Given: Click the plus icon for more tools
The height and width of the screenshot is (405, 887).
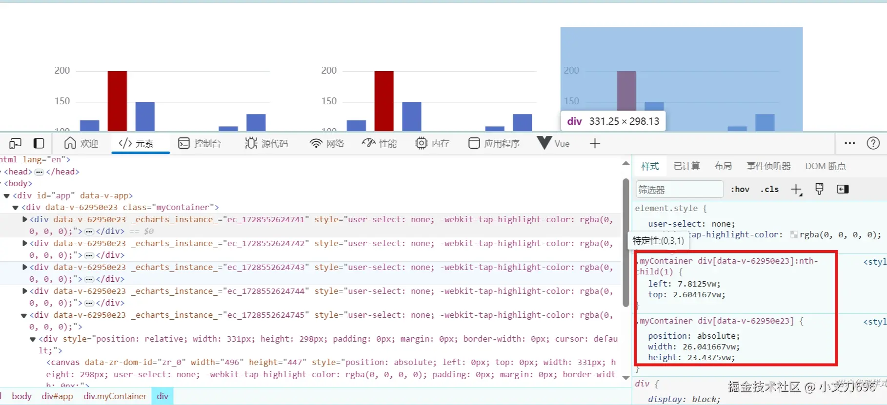Looking at the screenshot, I should (595, 143).
